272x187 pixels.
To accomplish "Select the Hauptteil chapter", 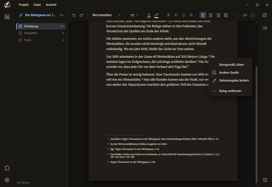I will coord(41,33).
